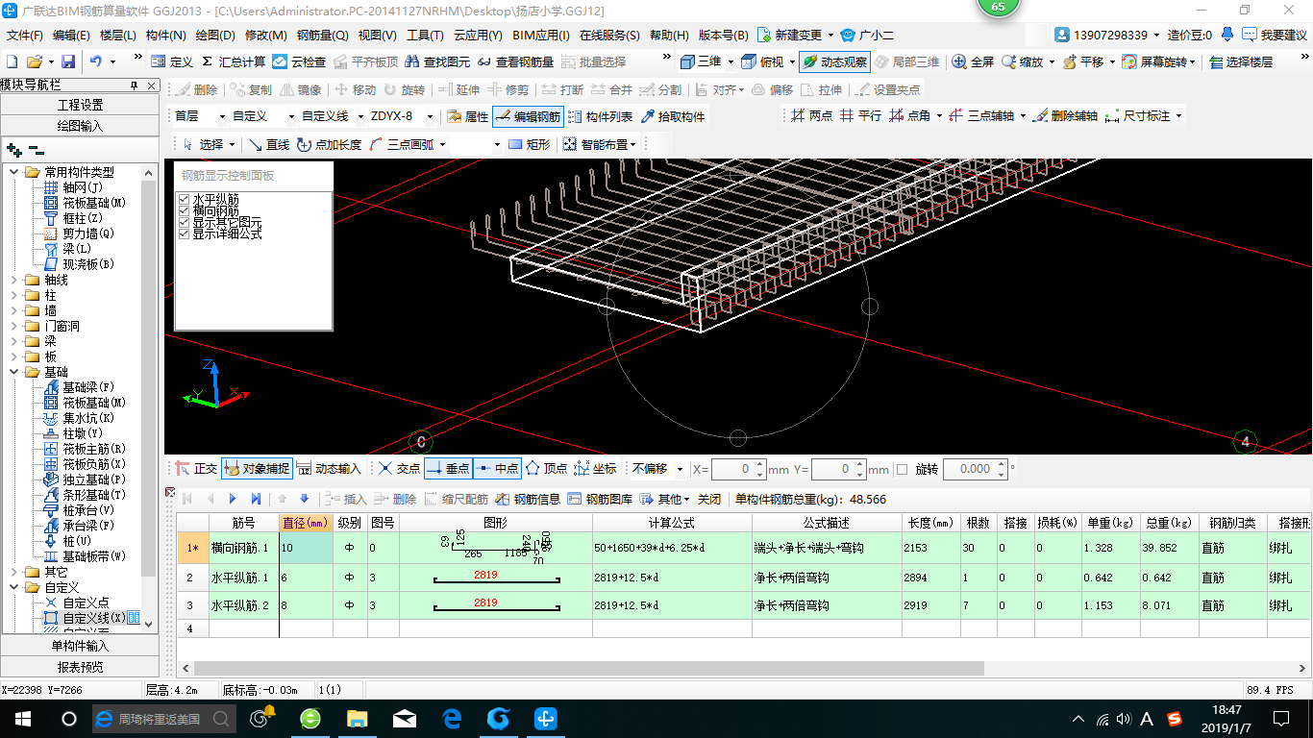Select the 移动 move tool
This screenshot has width=1313, height=738.
point(355,89)
